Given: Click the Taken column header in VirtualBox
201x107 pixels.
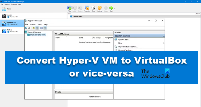Looking at the screenshot, I should coord(198,14).
